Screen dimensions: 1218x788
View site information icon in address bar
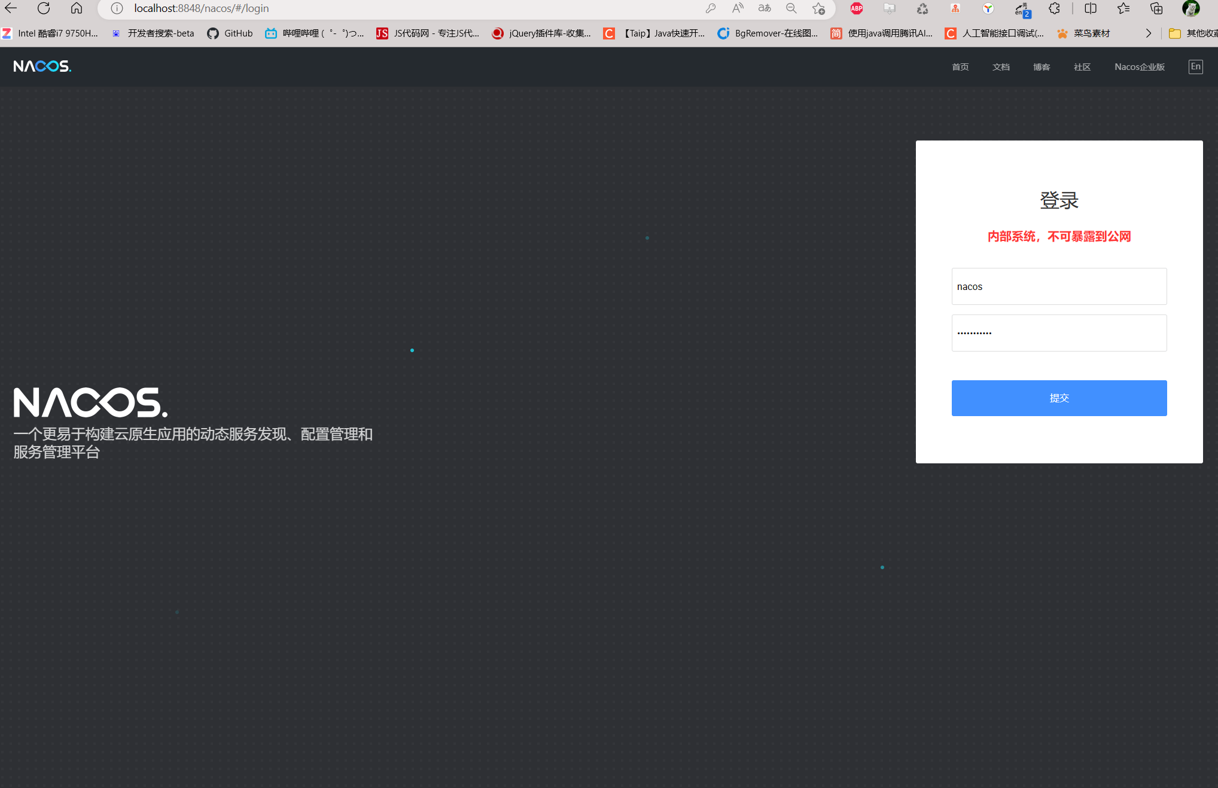[117, 8]
